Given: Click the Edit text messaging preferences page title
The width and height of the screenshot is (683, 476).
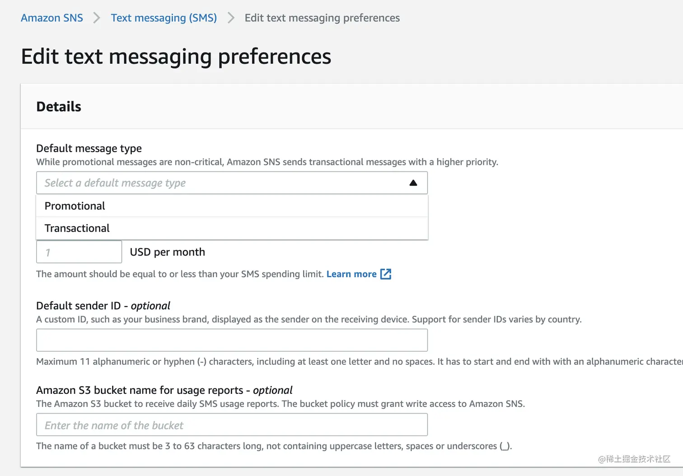Looking at the screenshot, I should (x=176, y=56).
